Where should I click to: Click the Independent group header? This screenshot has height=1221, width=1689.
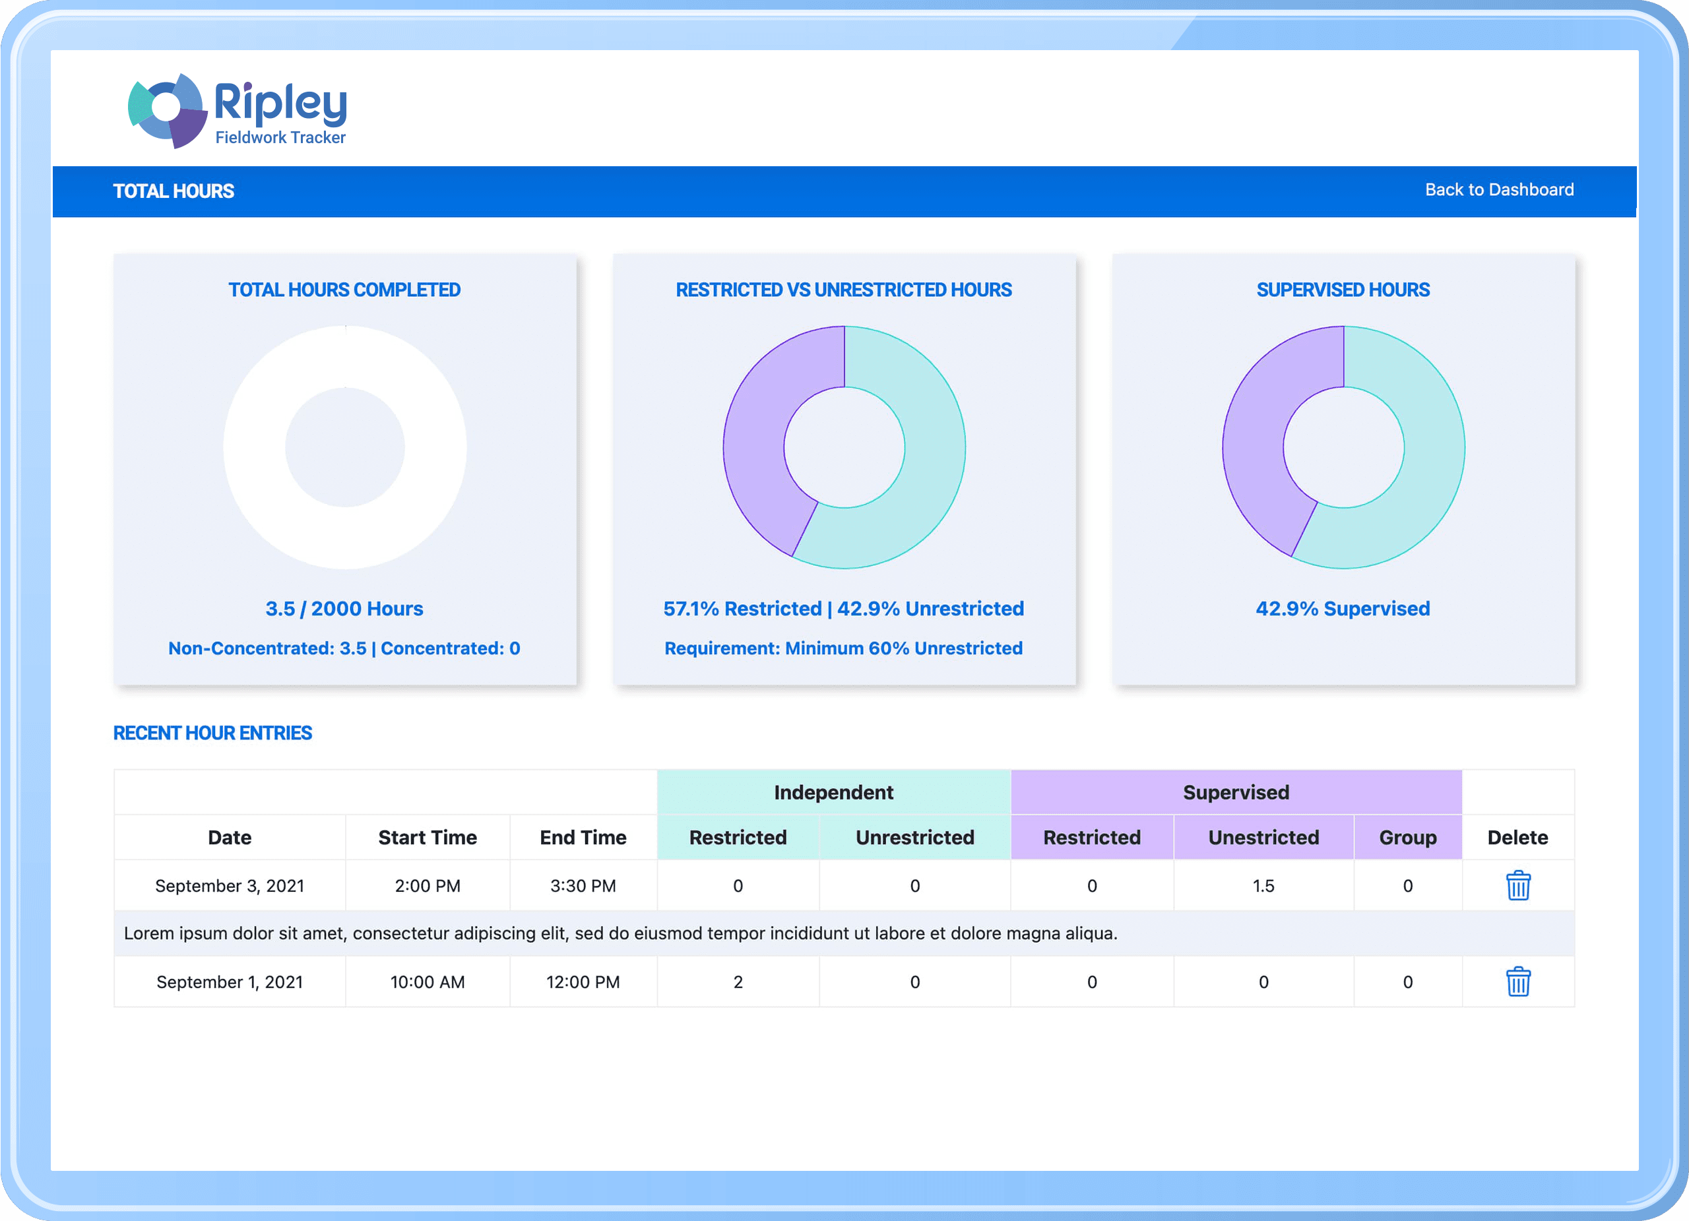pos(833,792)
